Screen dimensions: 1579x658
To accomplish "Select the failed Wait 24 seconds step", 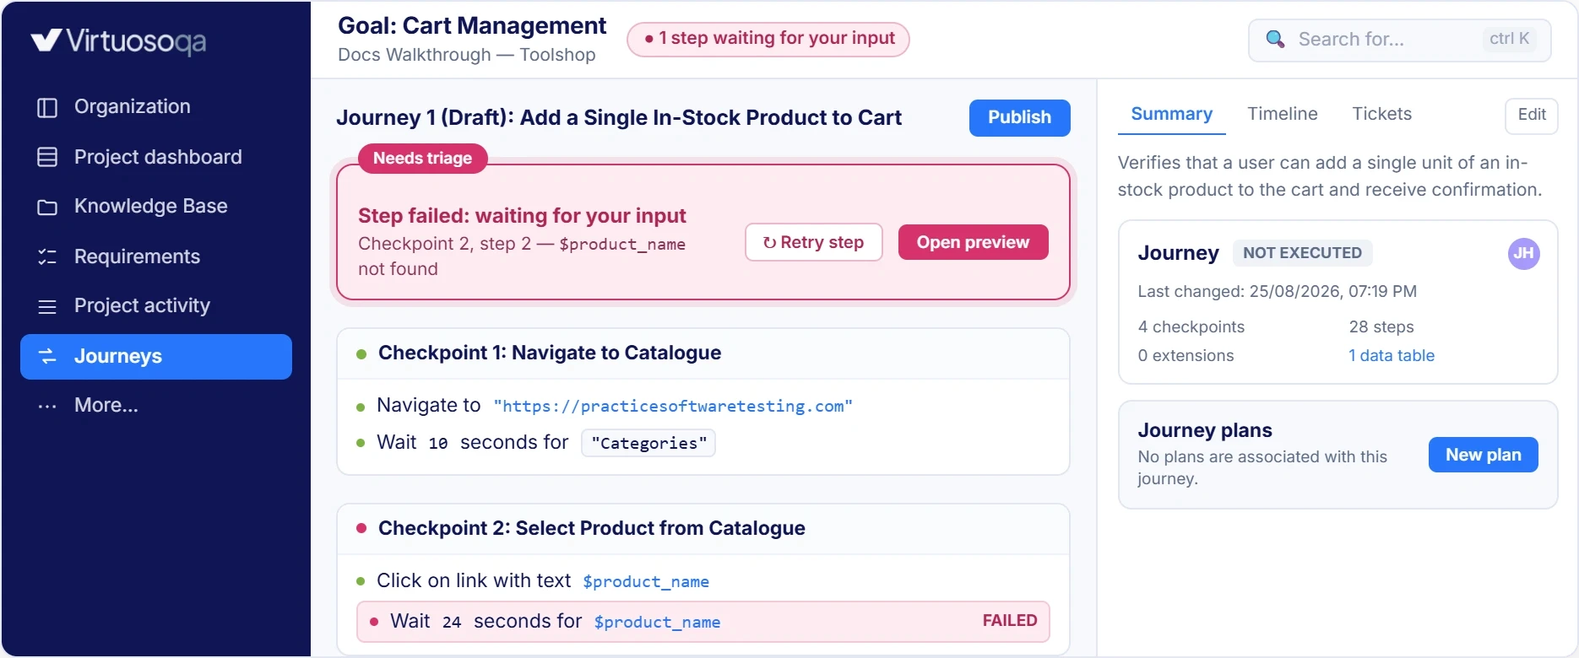I will (x=703, y=622).
